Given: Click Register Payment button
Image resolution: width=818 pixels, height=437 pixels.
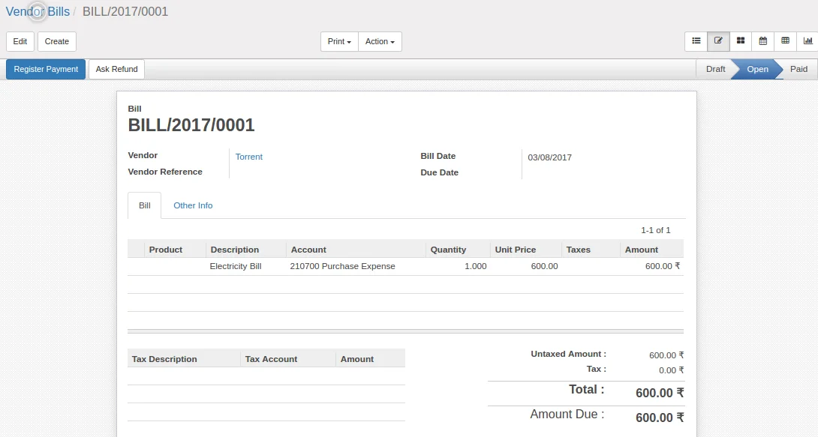Looking at the screenshot, I should [46, 69].
